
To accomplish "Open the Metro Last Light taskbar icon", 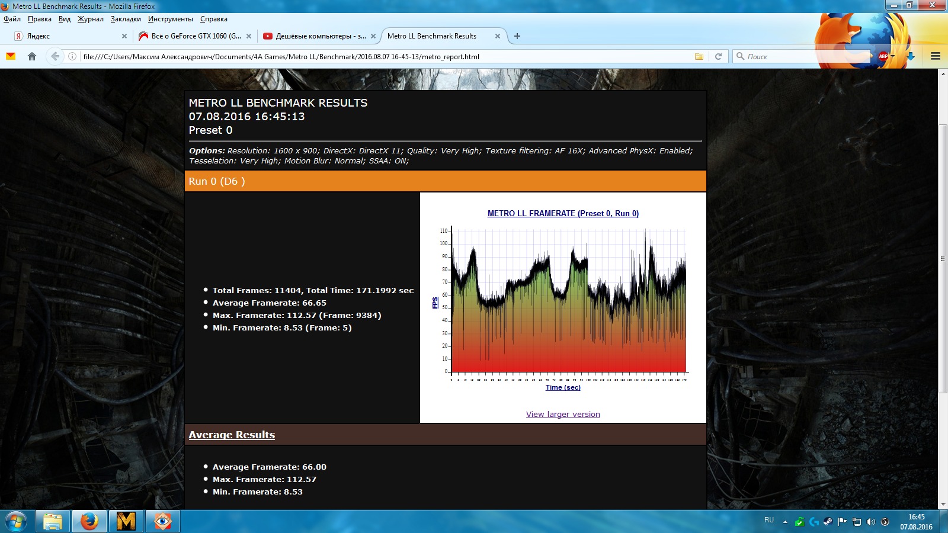I will pos(126,521).
